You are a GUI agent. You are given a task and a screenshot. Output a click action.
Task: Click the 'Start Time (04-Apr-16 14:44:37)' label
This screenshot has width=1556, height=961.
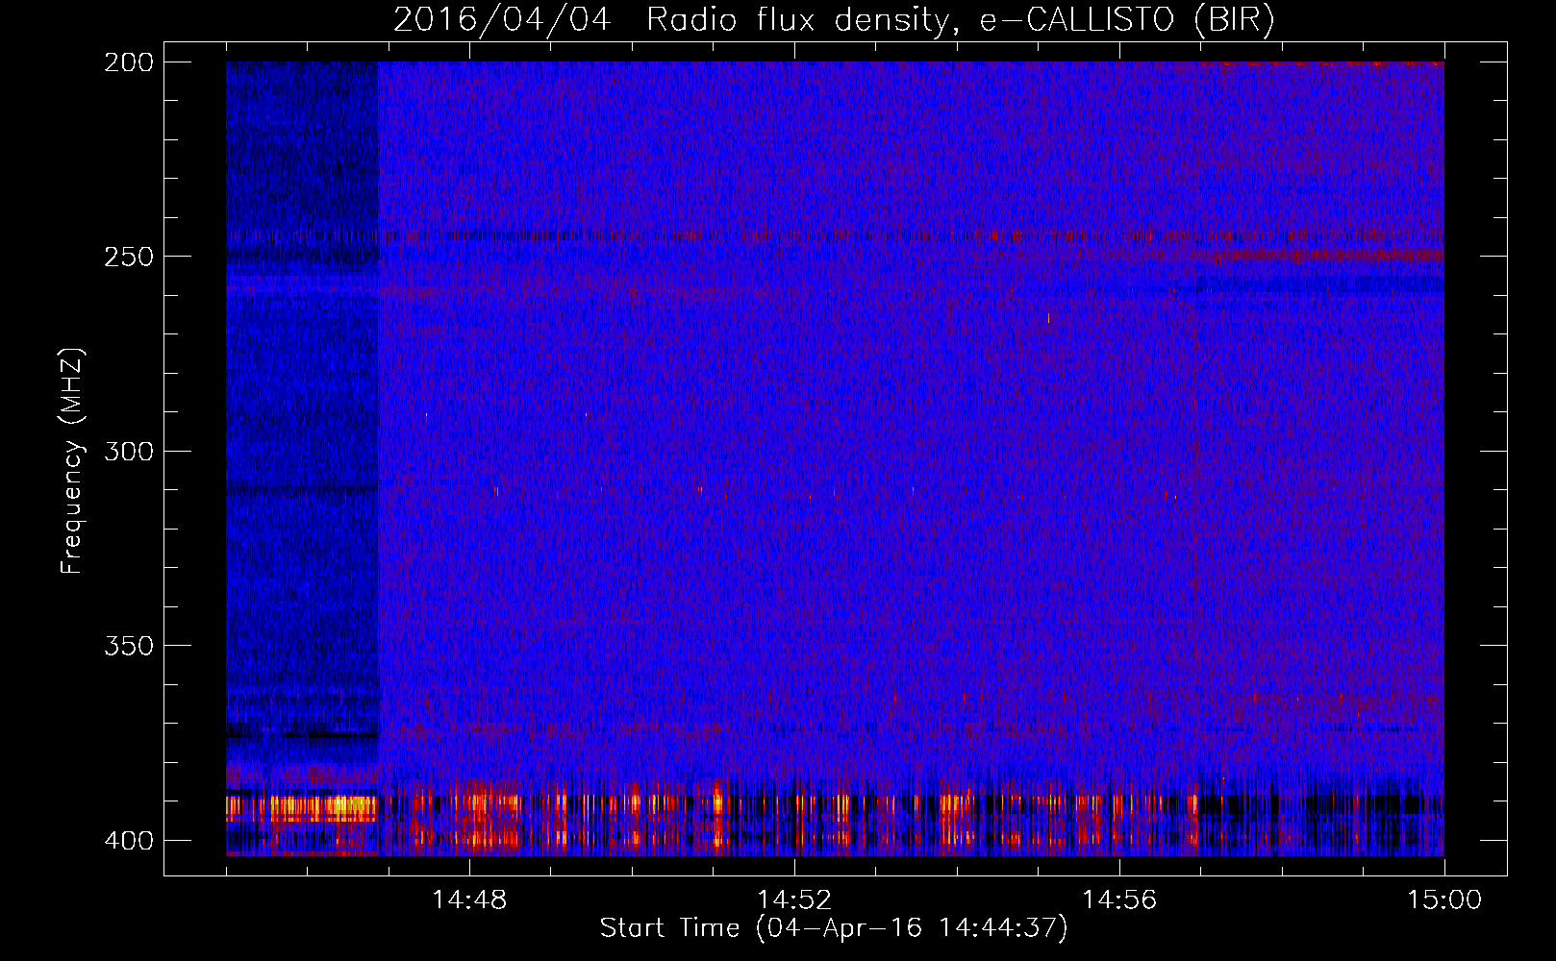pos(834,928)
